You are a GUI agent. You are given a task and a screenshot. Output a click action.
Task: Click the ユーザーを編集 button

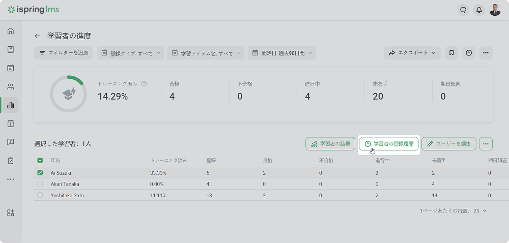(x=449, y=144)
